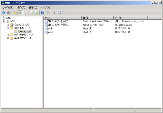Click the Export List icon
Image resolution: width=163 pixels, height=113 pixels.
pyautogui.click(x=36, y=13)
